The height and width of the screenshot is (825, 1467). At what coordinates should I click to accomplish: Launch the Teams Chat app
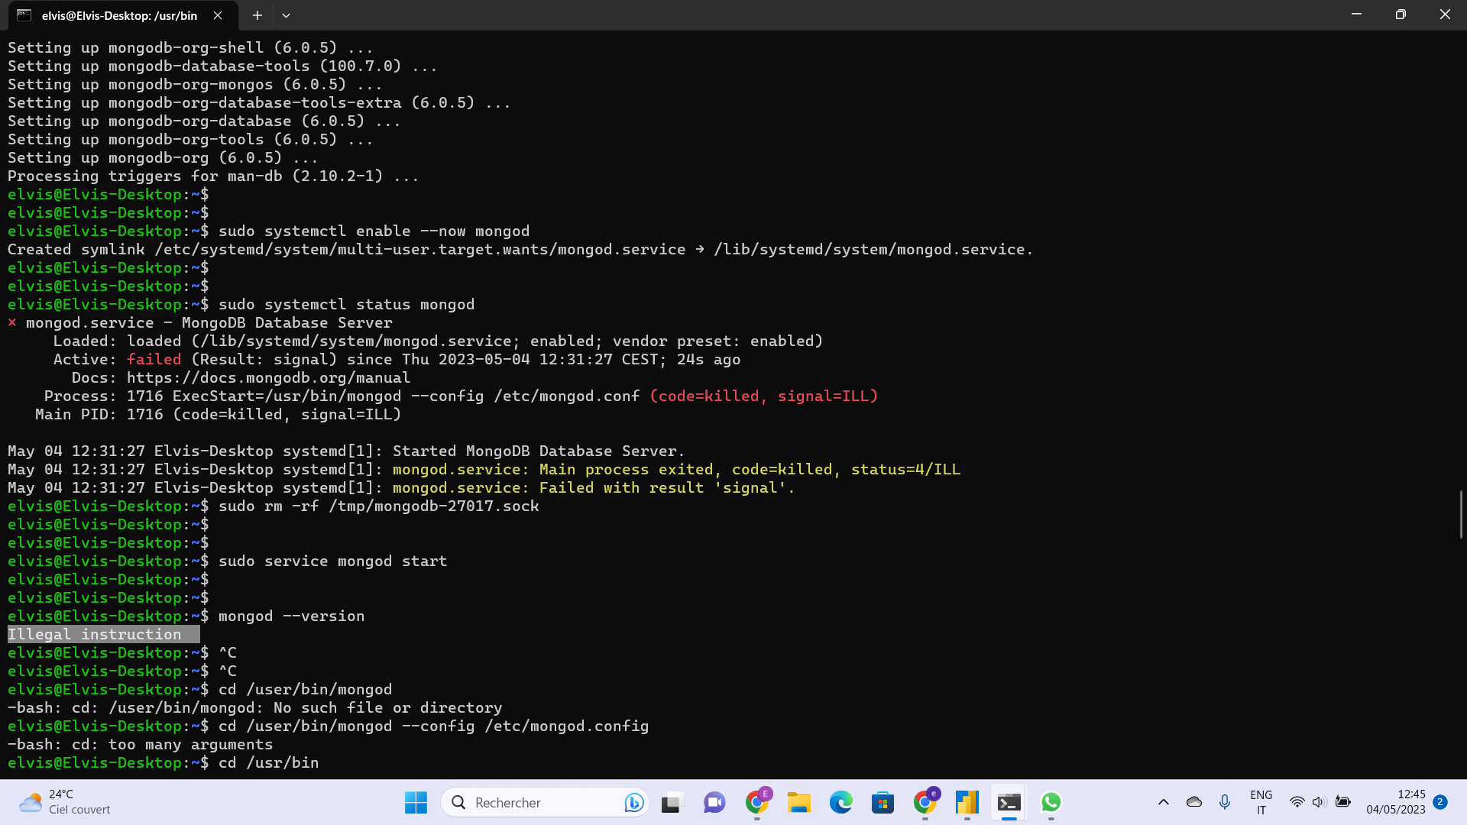point(714,802)
